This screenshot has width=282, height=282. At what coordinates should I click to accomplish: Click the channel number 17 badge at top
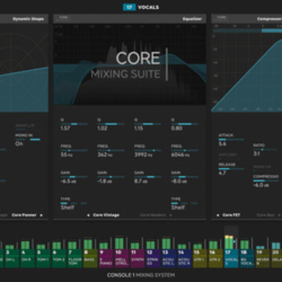coord(129,7)
